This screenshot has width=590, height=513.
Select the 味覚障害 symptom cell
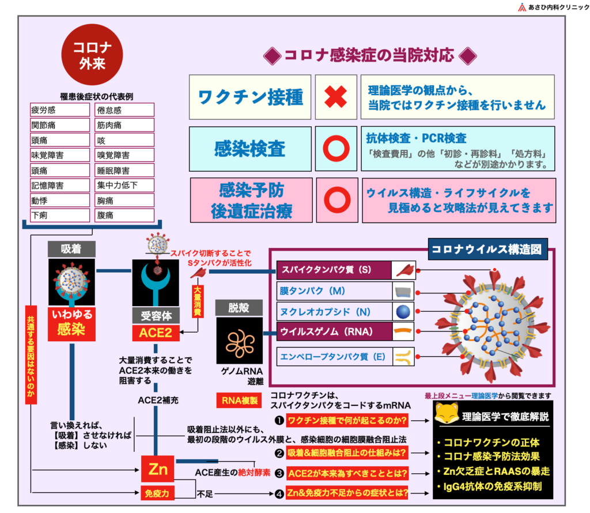pos(60,156)
